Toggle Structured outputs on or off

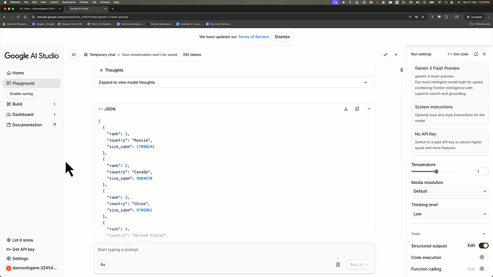[483, 245]
